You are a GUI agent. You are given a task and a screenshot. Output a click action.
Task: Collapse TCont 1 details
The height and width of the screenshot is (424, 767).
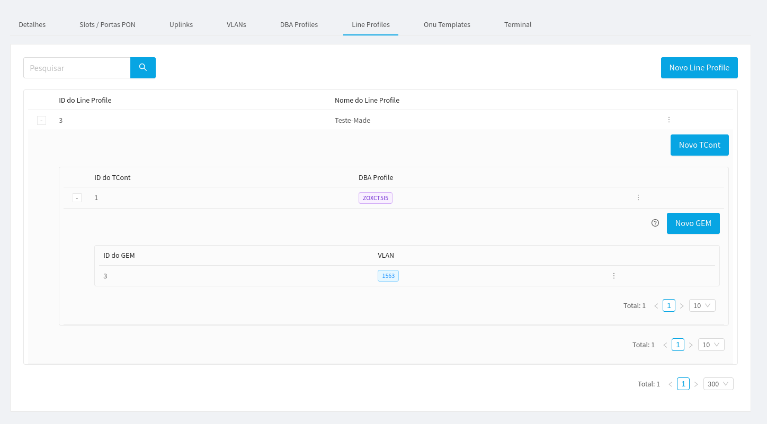pyautogui.click(x=77, y=197)
